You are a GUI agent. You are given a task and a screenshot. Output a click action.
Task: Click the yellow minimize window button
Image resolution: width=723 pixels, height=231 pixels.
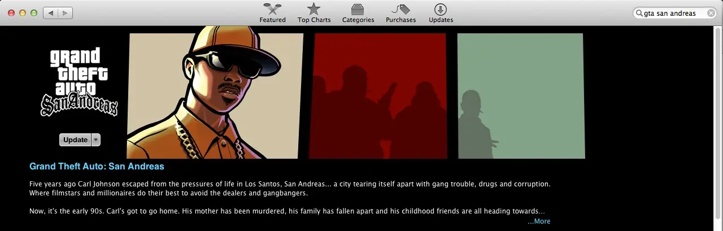point(23,12)
